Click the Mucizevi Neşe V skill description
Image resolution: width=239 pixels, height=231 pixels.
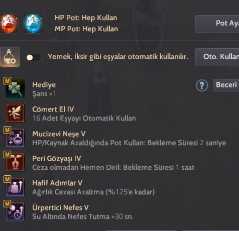click(x=129, y=143)
